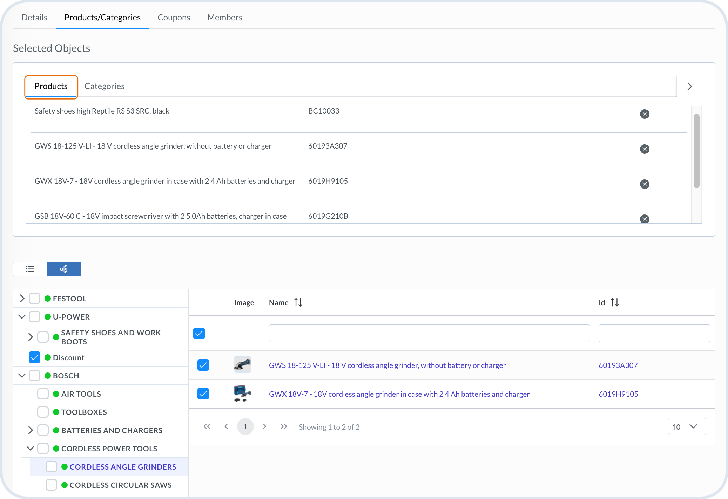Viewport: 728px width, 499px height.
Task: Select CORDLESS CIRCULAR SAWS category
Action: click(x=121, y=485)
